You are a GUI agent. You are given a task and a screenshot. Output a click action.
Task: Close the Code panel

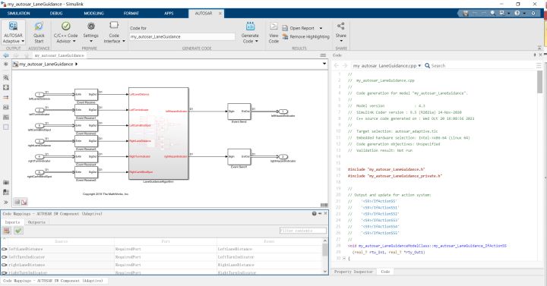tap(541, 55)
